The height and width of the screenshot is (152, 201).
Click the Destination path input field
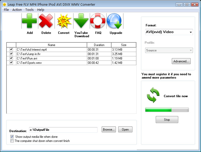pyautogui.click(x=63, y=130)
